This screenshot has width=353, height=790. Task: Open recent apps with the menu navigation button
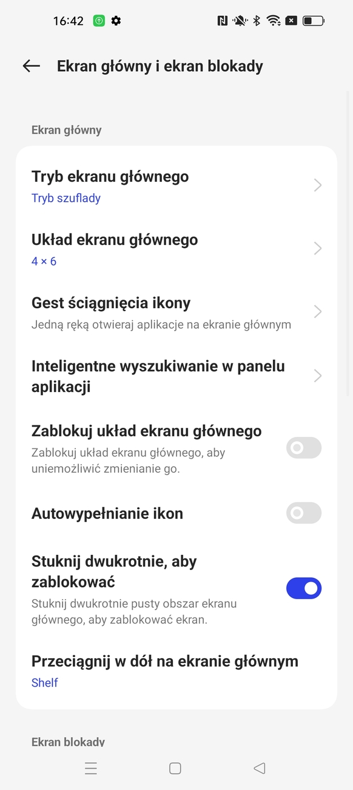[91, 768]
